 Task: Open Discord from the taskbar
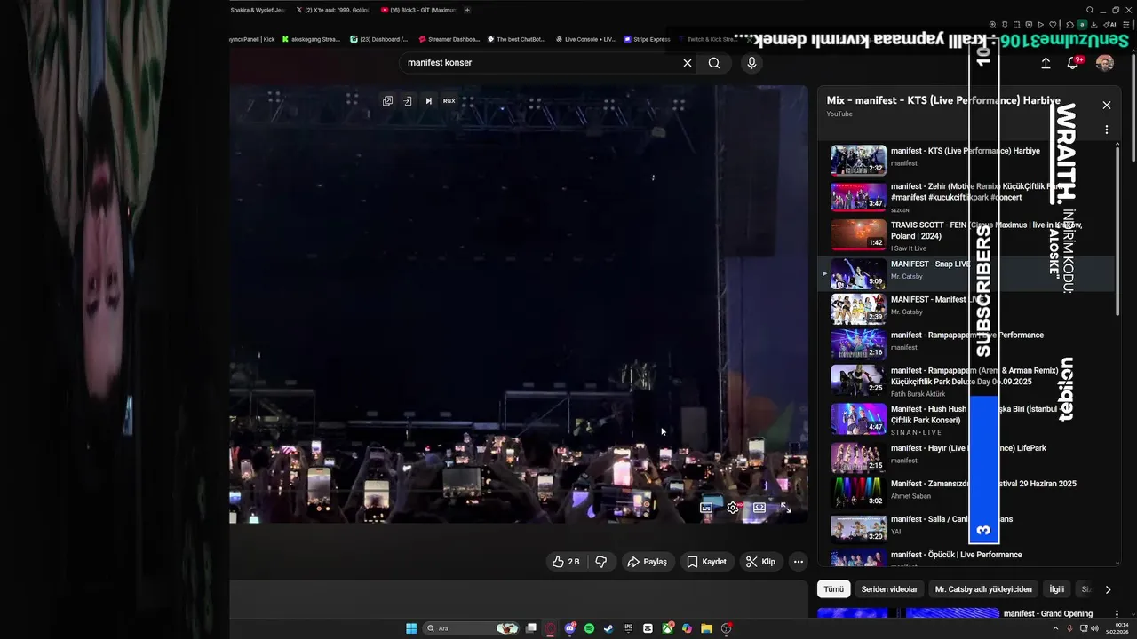[x=569, y=628]
